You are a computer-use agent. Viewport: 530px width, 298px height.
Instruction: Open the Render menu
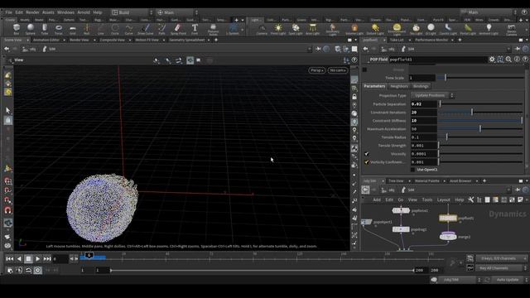(32, 12)
